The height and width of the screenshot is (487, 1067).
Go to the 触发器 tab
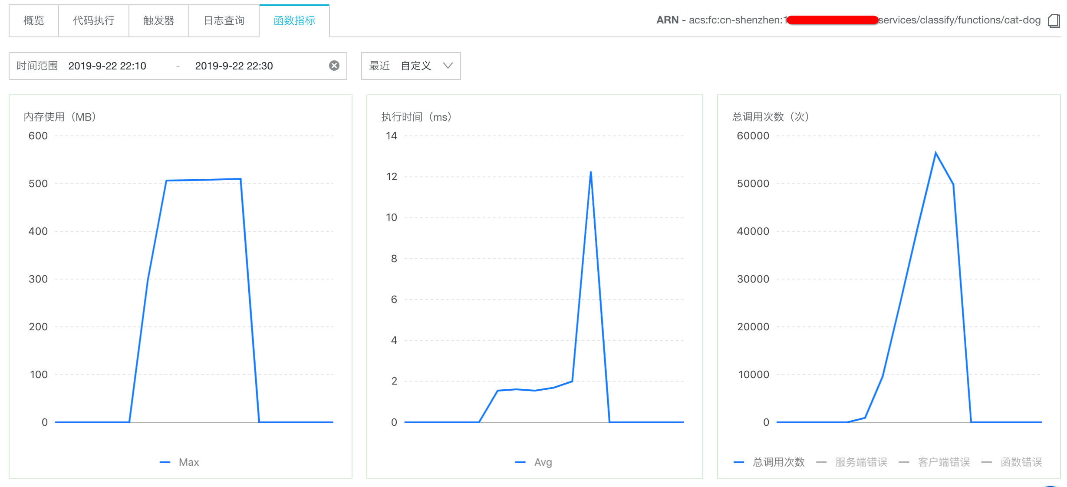[x=158, y=21]
